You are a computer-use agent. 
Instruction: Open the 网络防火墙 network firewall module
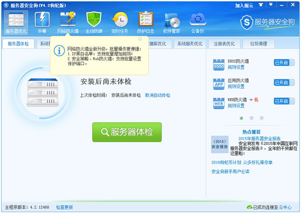point(68,23)
